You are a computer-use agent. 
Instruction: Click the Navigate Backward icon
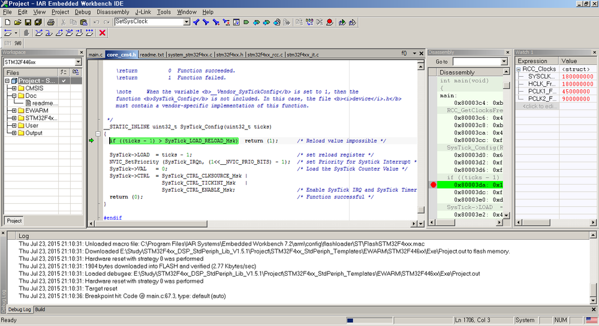(x=276, y=23)
